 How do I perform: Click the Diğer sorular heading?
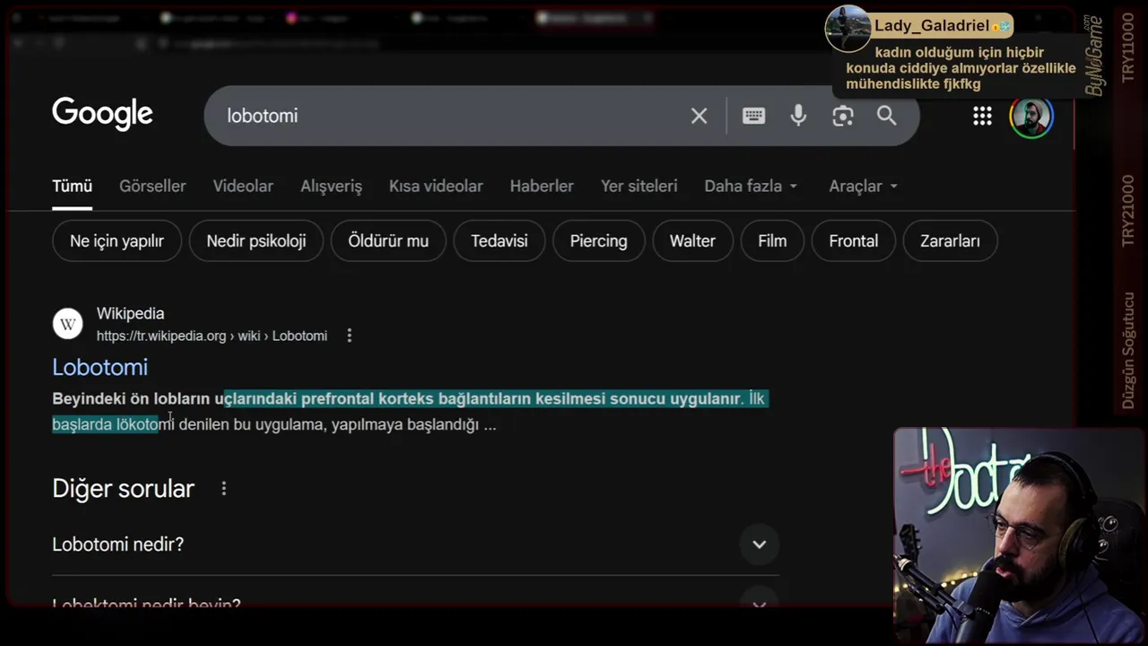123,489
